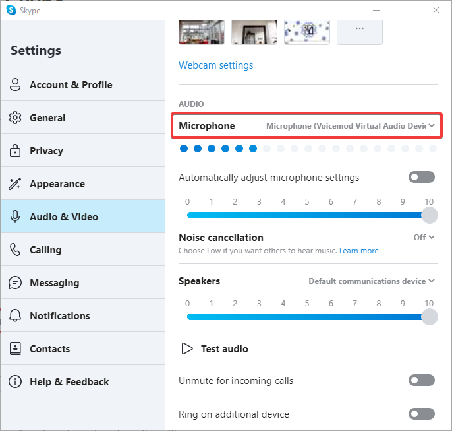Click the Messaging chat bubble icon

(x=15, y=282)
